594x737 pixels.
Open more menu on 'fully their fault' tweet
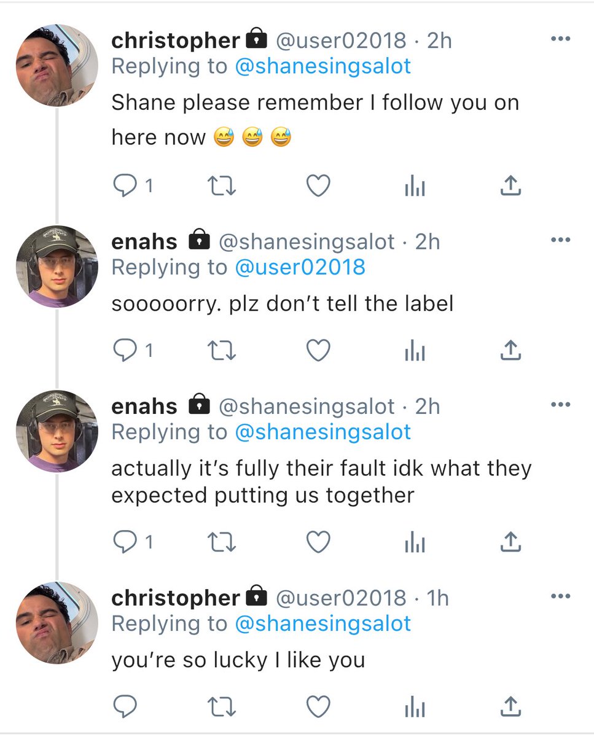(x=560, y=405)
